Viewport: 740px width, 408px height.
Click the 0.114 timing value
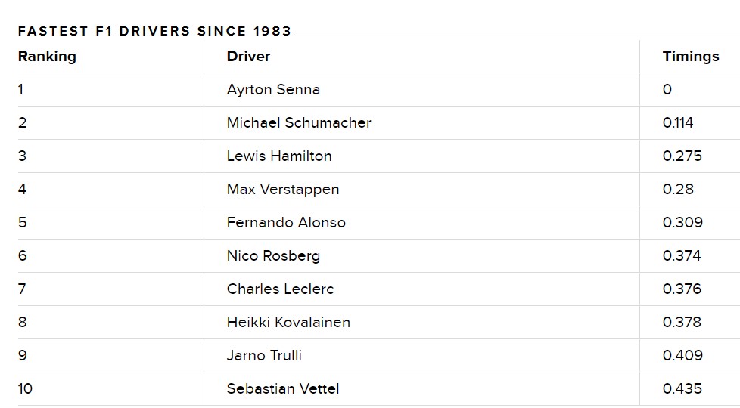[x=678, y=123]
